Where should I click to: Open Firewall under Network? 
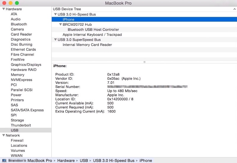click(17, 141)
